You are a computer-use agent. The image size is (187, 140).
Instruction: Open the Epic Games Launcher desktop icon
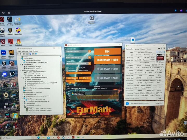tap(7, 104)
